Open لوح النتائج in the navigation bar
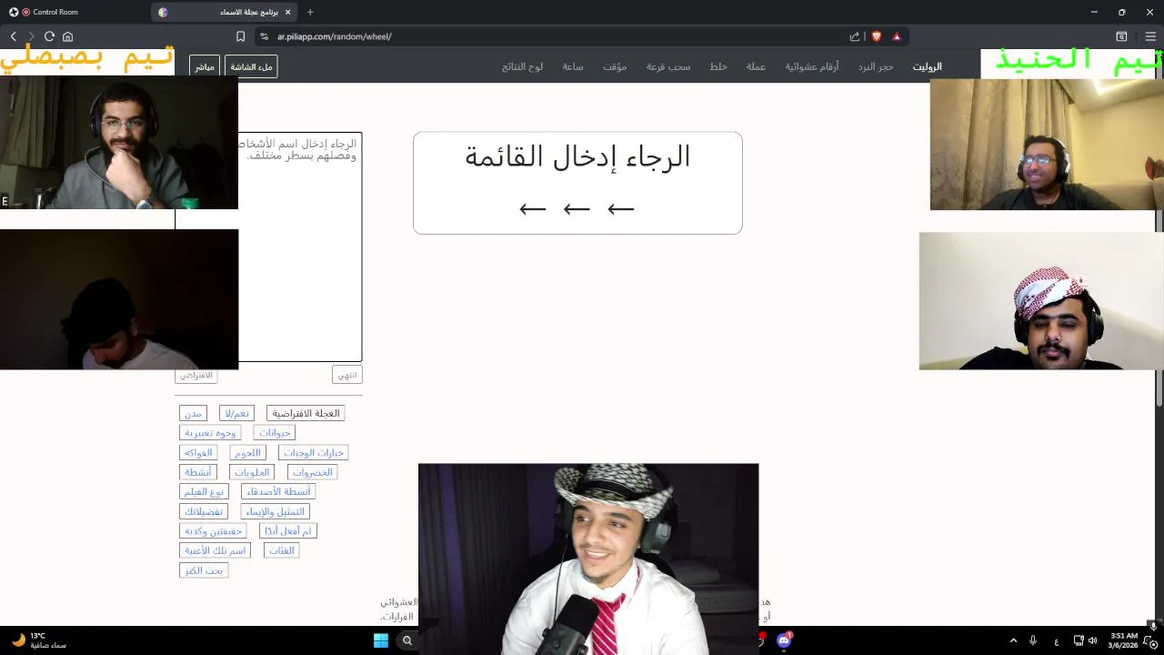Screen dimensions: 1164x655 click(522, 66)
